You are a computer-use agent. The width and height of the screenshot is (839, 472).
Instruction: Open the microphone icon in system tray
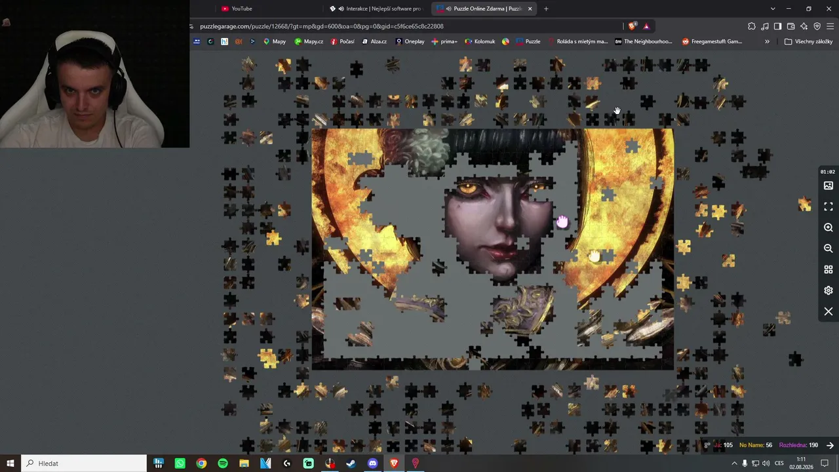click(x=745, y=463)
